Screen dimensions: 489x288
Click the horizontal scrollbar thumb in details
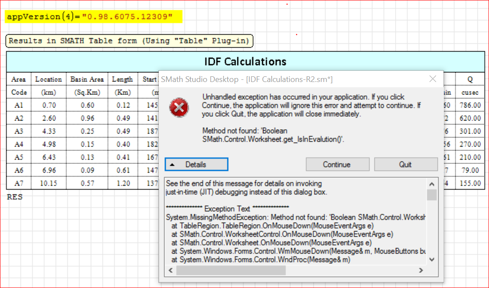[231, 270]
